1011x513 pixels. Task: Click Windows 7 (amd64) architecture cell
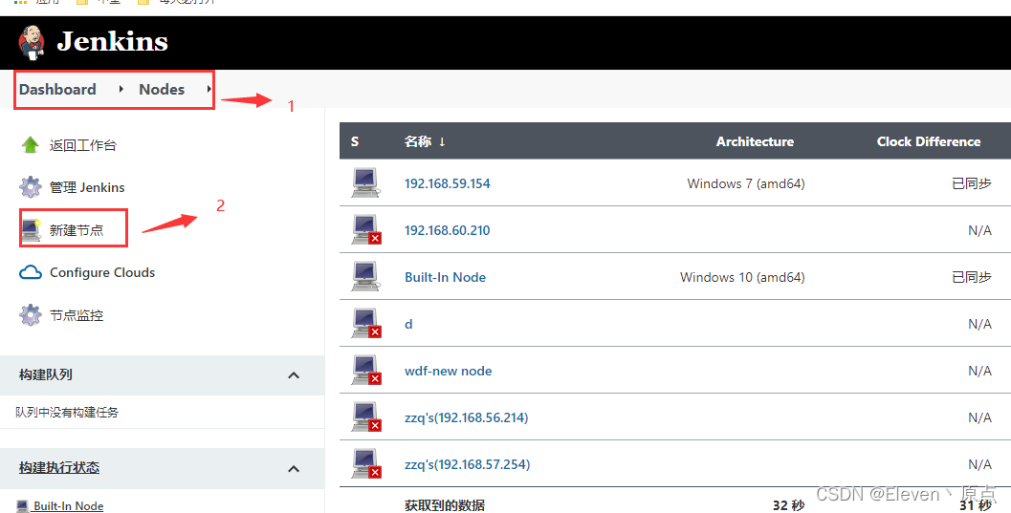(746, 183)
